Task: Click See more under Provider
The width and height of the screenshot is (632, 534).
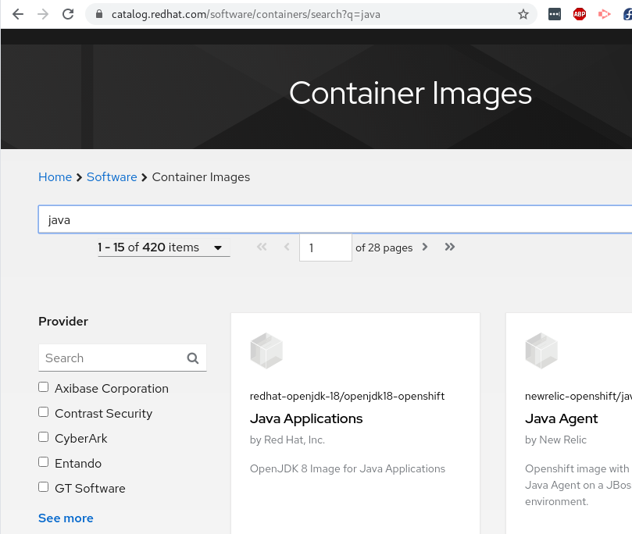Action: pyautogui.click(x=66, y=518)
